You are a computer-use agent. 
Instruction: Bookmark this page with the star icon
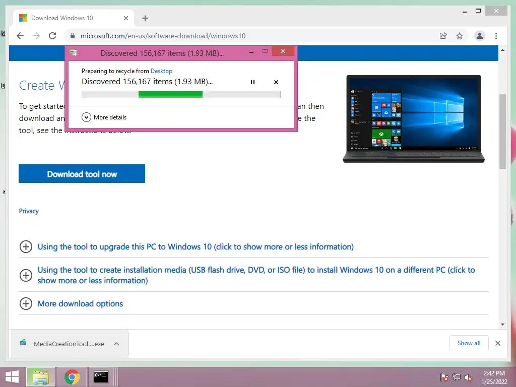click(460, 36)
